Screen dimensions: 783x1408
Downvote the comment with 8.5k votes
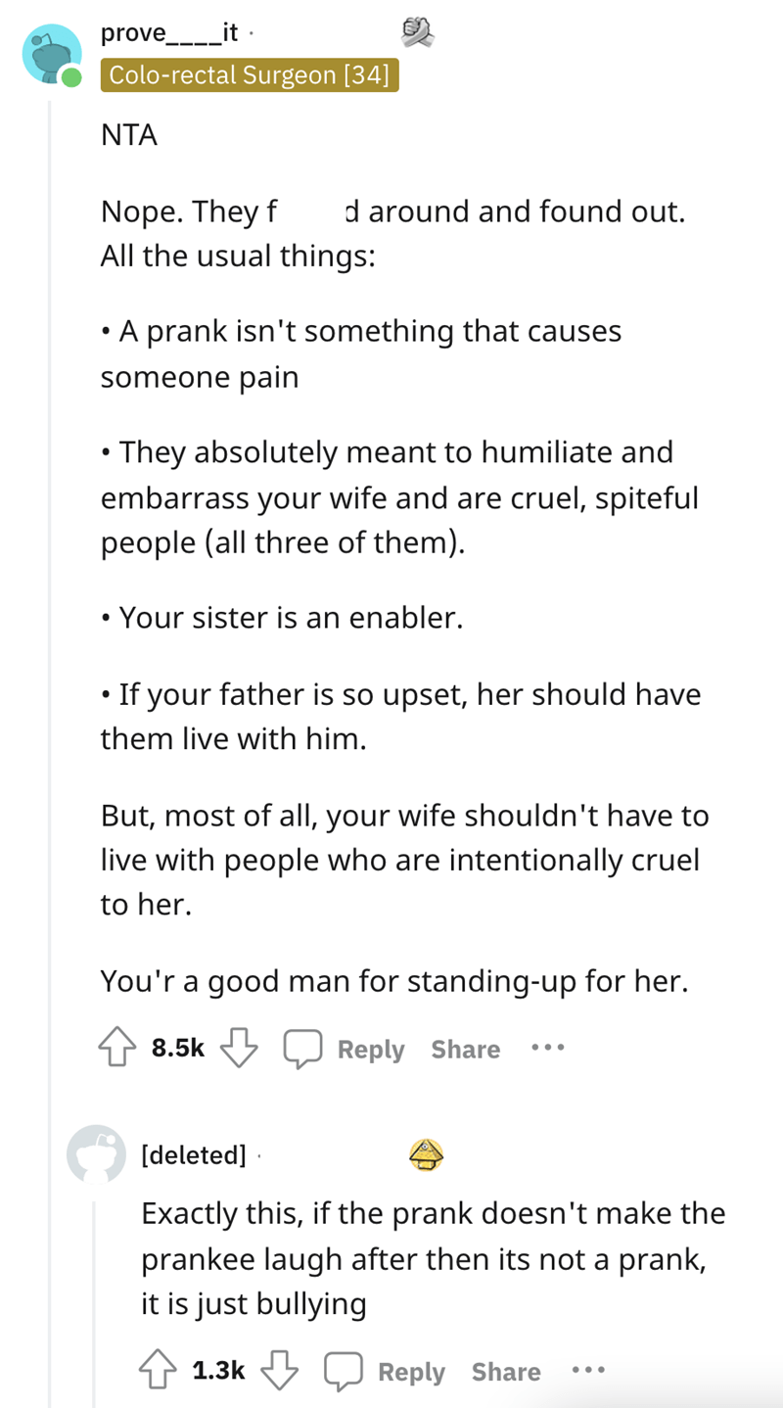(238, 1049)
